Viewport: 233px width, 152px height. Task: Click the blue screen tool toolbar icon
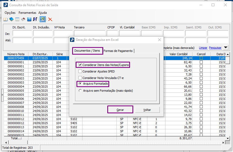pyautogui.click(x=29, y=19)
